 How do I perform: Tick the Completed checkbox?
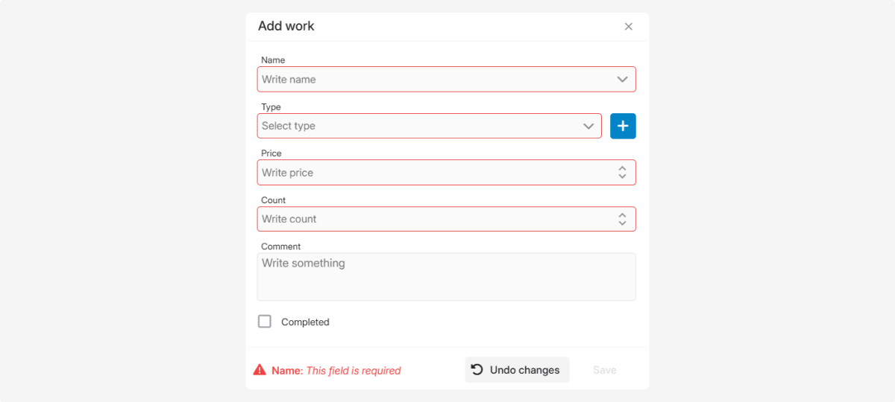point(265,322)
